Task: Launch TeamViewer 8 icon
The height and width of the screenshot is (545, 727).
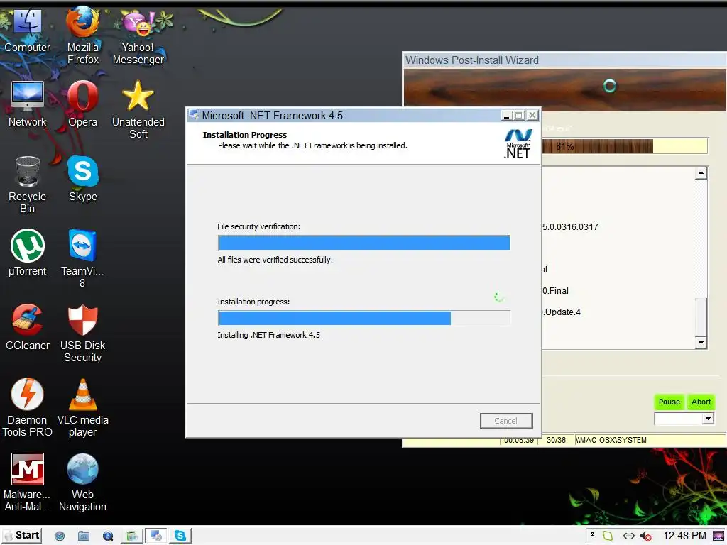Action: click(82, 258)
